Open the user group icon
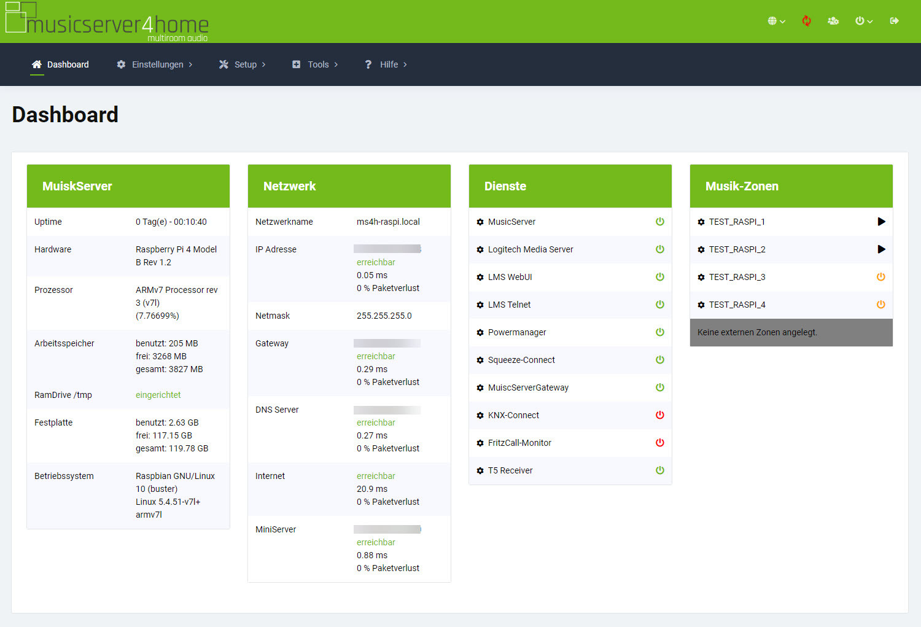 (833, 21)
